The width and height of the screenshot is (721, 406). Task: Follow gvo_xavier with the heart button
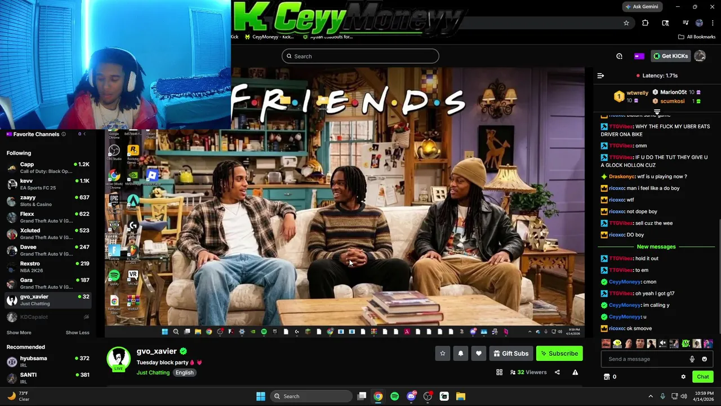(x=479, y=354)
